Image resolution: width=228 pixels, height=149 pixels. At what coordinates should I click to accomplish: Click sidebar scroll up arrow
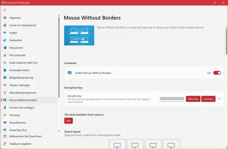[x=59, y=15]
